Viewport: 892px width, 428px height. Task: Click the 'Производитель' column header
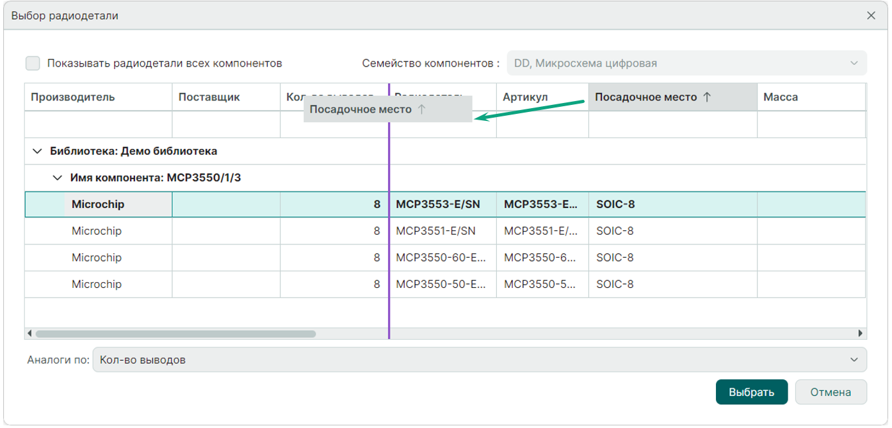point(73,97)
